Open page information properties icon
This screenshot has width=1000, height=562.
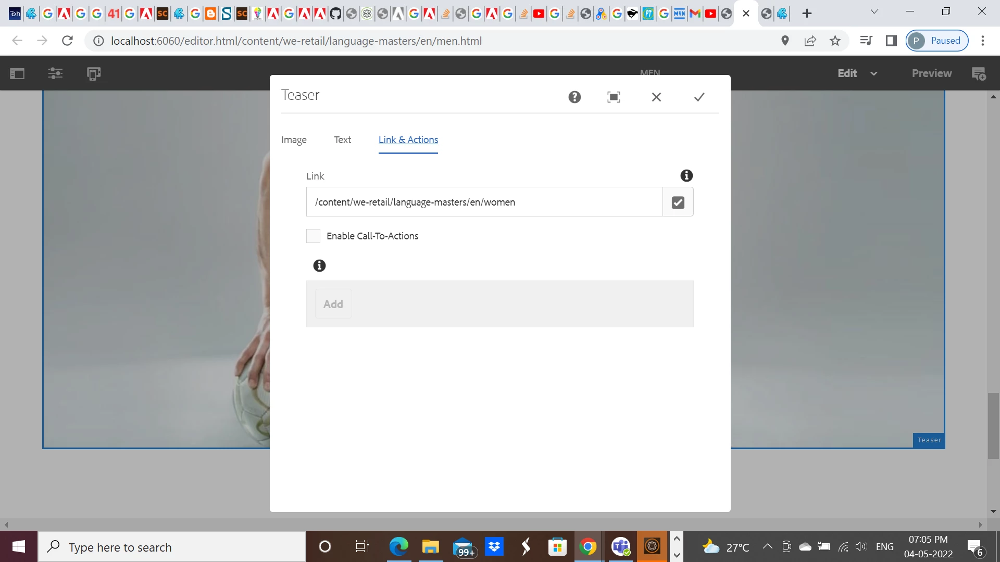[55, 73]
